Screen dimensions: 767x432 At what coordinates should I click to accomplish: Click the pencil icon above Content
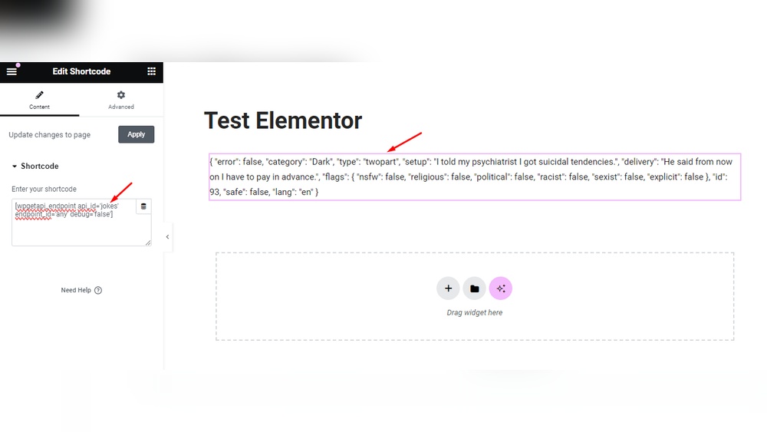[40, 95]
